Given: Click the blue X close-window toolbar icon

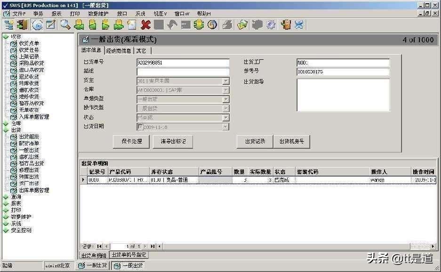Looking at the screenshot, I should point(299,25).
